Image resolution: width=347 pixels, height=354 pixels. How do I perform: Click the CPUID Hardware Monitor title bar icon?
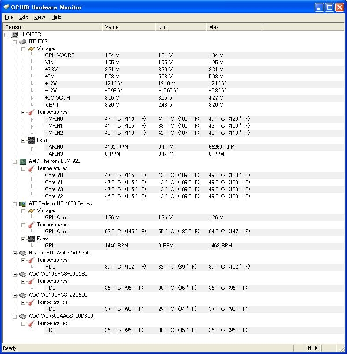coord(6,7)
